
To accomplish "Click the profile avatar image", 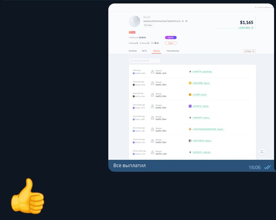I will (x=135, y=21).
